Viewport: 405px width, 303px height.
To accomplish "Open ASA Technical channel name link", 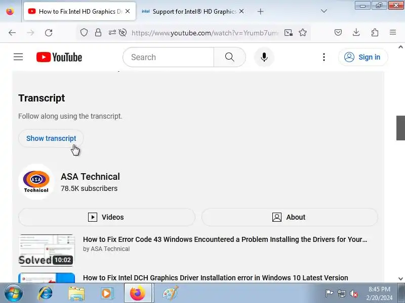I will (91, 176).
